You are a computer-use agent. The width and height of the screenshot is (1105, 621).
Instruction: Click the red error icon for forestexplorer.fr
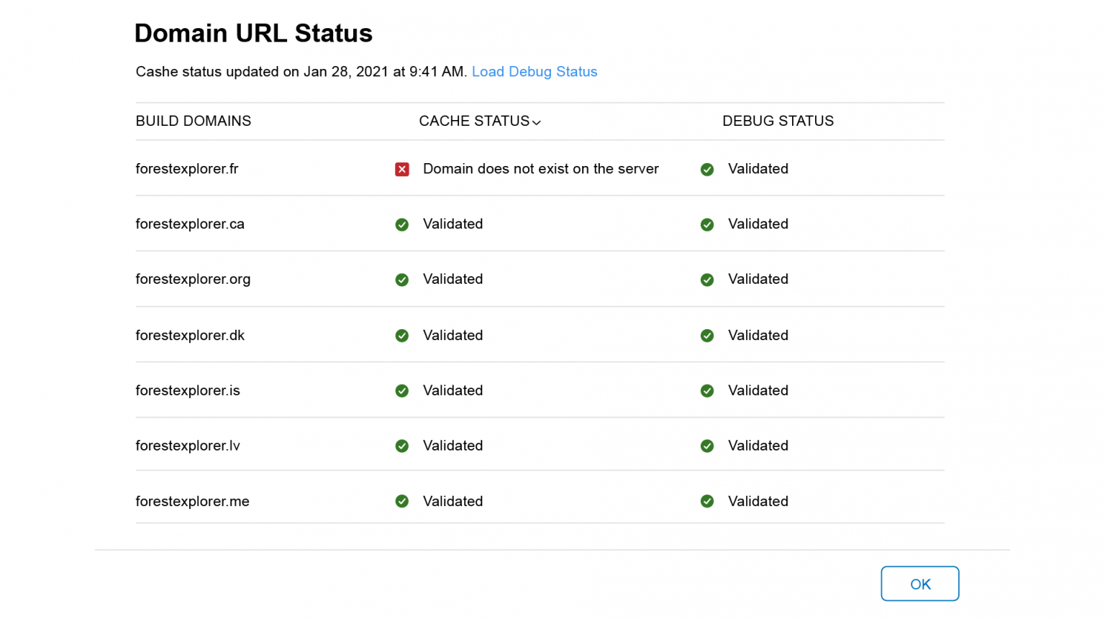pyautogui.click(x=402, y=170)
